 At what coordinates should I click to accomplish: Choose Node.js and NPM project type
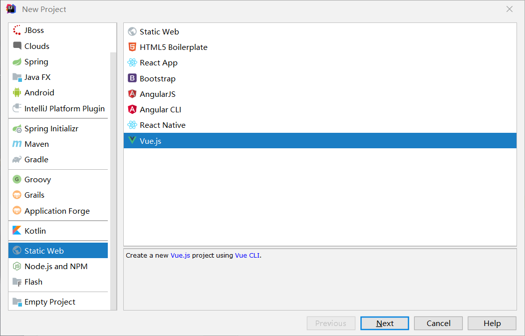(x=59, y=266)
